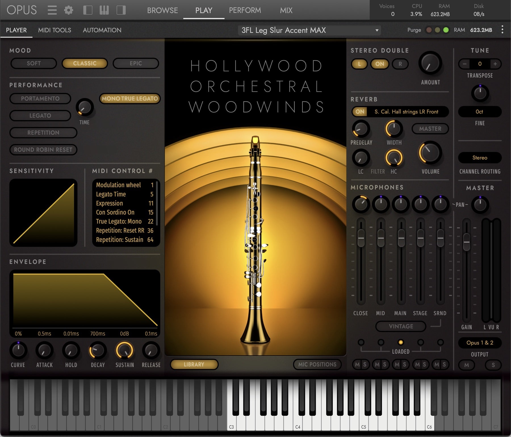Click the right split-view icon
511x437 pixels.
point(121,10)
